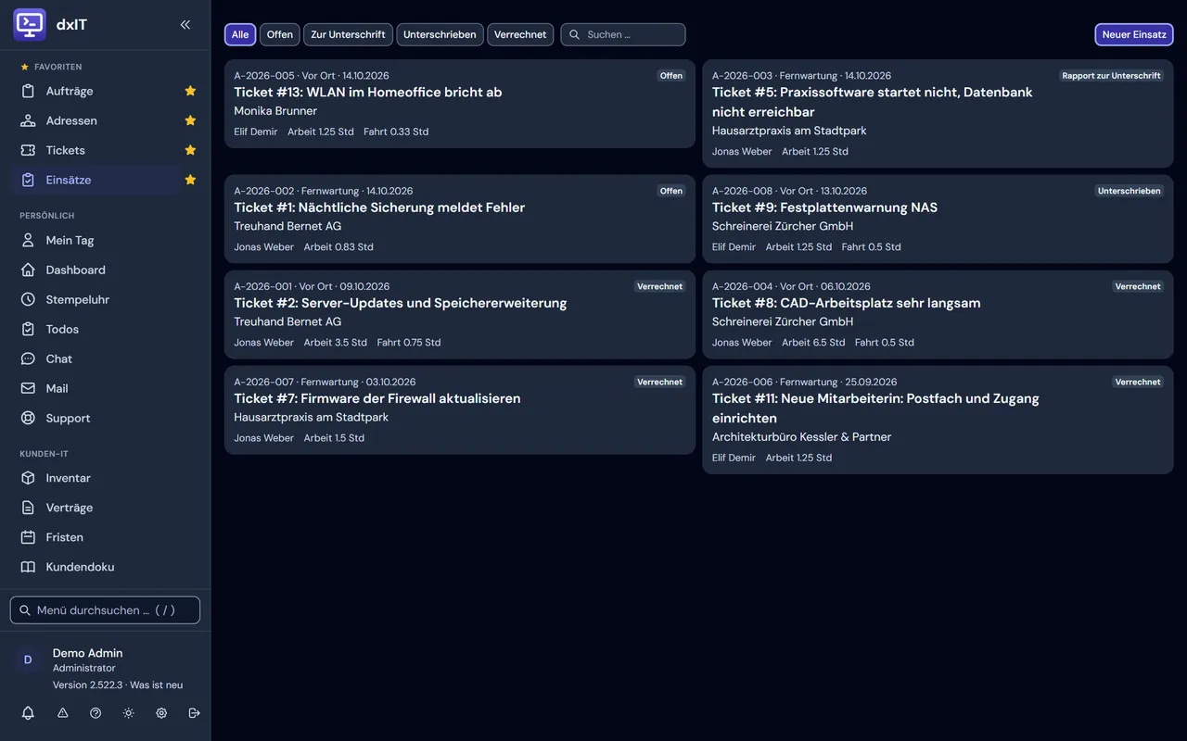Click the logout icon in footer
This screenshot has height=741, width=1187.
click(194, 713)
